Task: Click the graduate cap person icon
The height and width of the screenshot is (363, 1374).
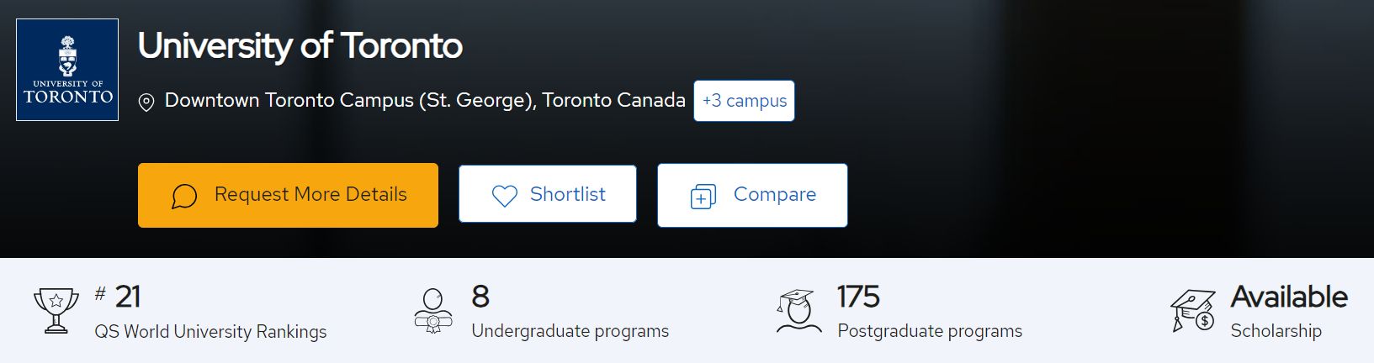Action: 798,310
